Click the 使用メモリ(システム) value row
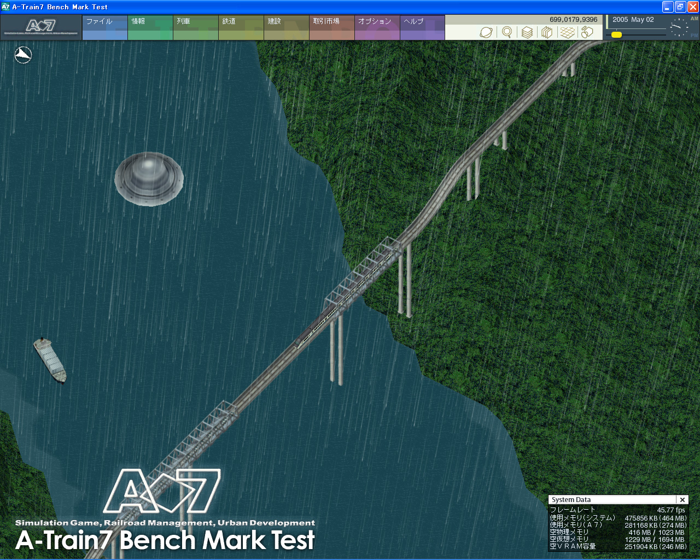Image resolution: width=700 pixels, height=560 pixels. [x=618, y=518]
